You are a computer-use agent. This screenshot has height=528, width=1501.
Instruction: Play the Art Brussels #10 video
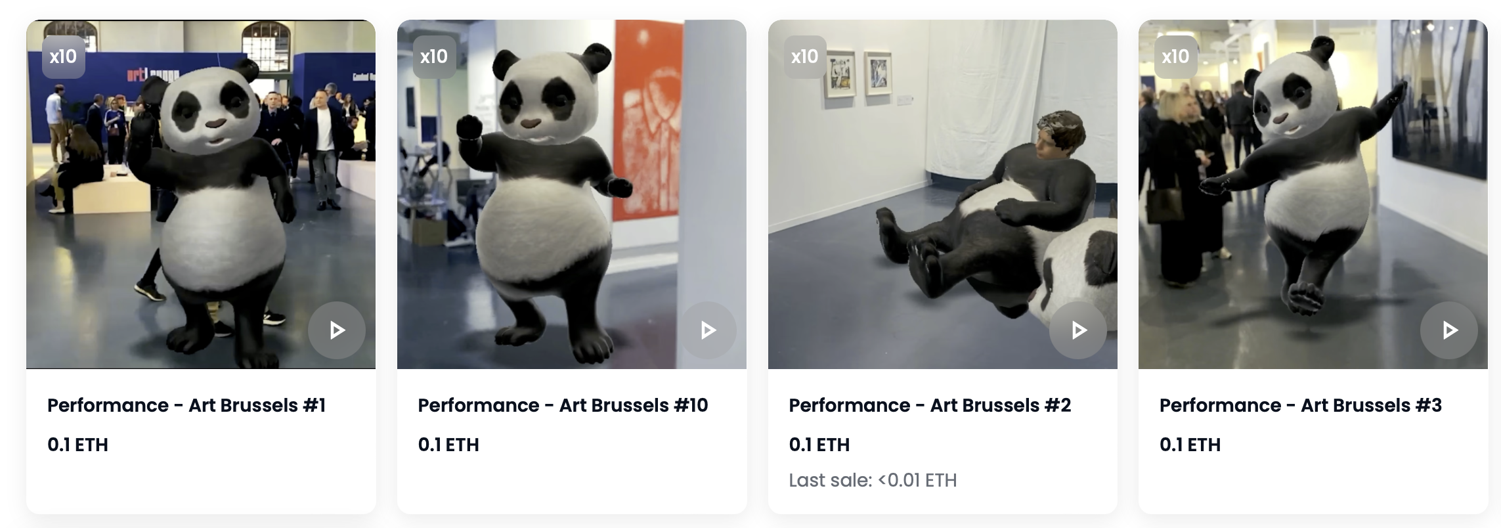[x=707, y=330]
